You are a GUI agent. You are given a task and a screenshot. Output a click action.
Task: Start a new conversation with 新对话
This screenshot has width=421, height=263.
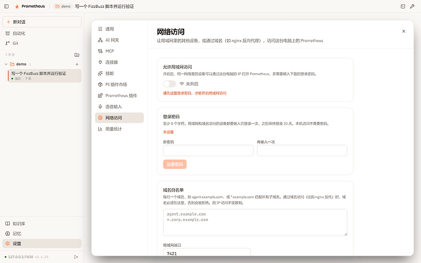click(x=42, y=22)
